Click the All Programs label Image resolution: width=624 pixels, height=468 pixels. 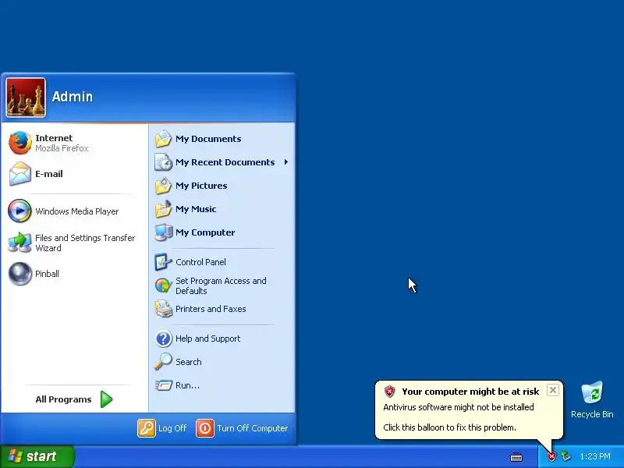point(63,399)
